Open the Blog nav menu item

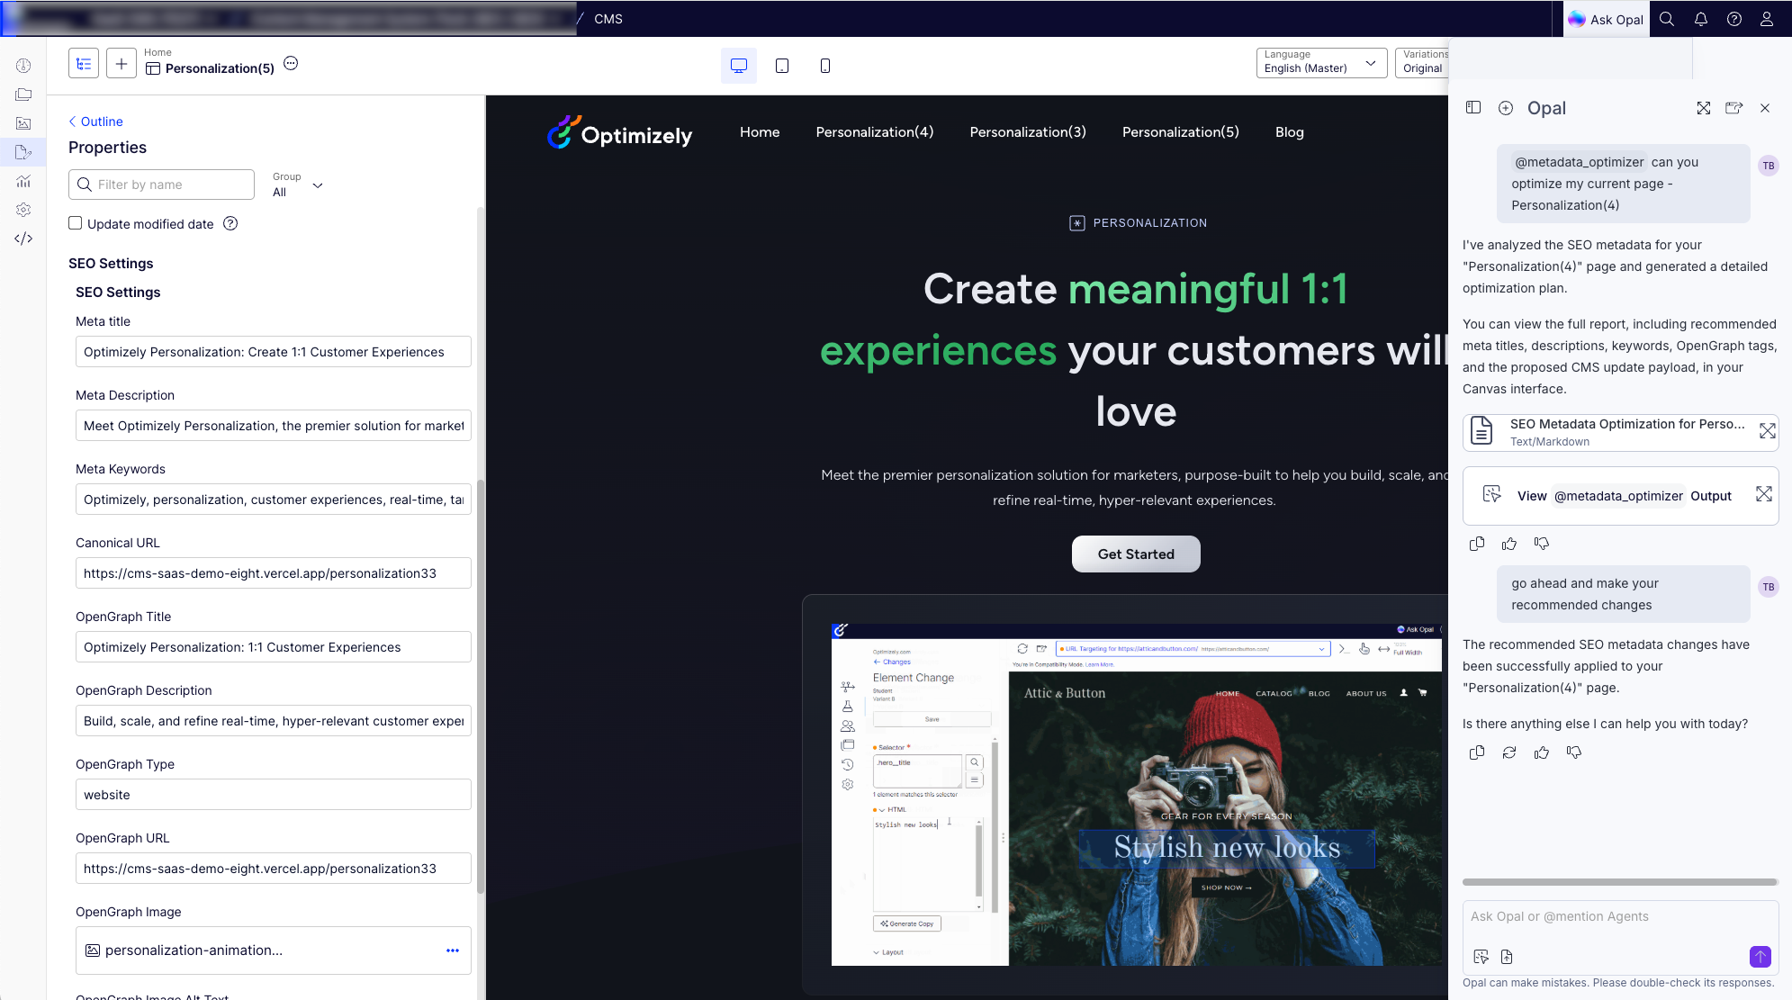[1289, 132]
